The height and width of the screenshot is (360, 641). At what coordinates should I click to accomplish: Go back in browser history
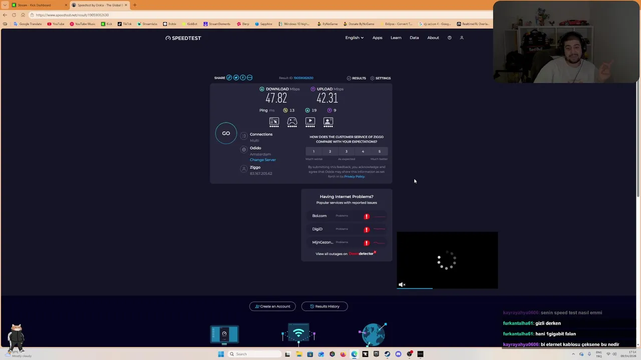pos(5,15)
